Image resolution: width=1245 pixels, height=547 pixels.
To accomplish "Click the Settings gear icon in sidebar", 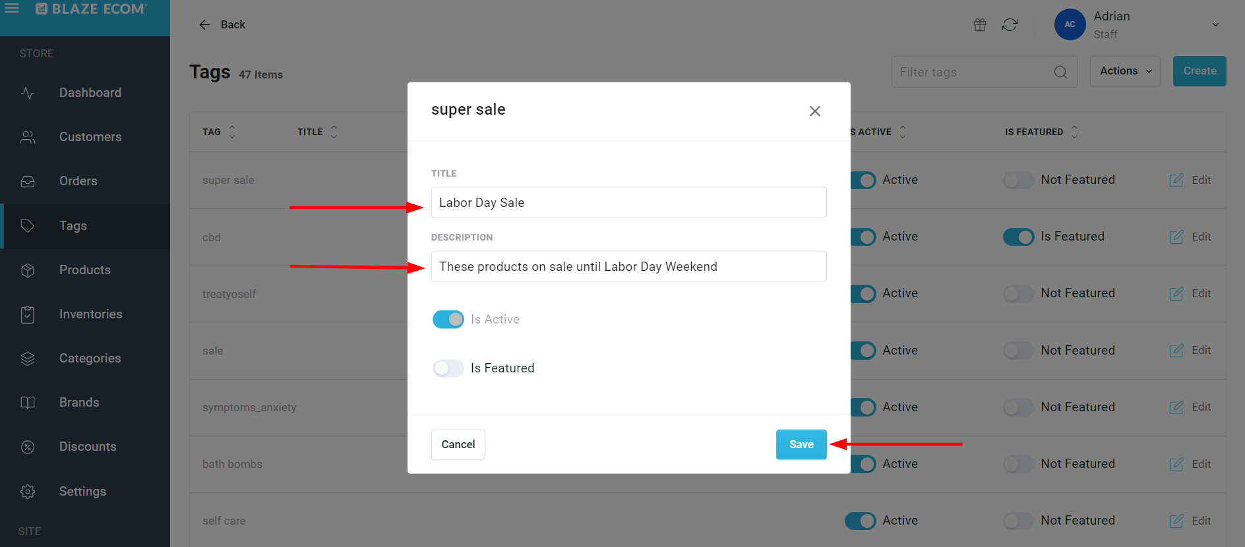I will (28, 491).
